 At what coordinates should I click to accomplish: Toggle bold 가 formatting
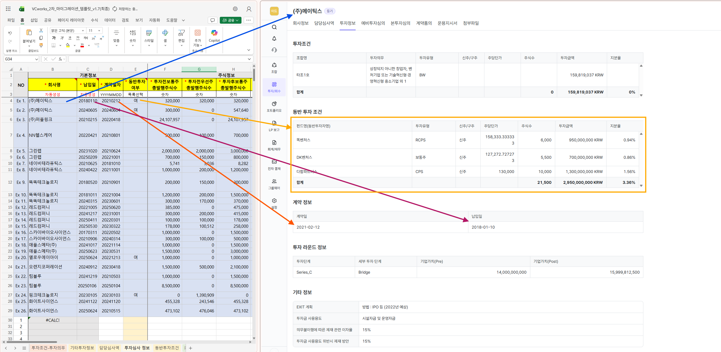coord(54,38)
